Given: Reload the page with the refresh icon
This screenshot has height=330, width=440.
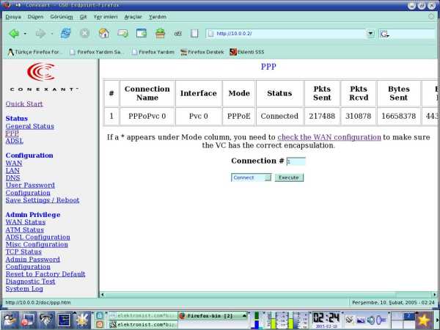Looking at the screenshot, I should (x=66, y=34).
